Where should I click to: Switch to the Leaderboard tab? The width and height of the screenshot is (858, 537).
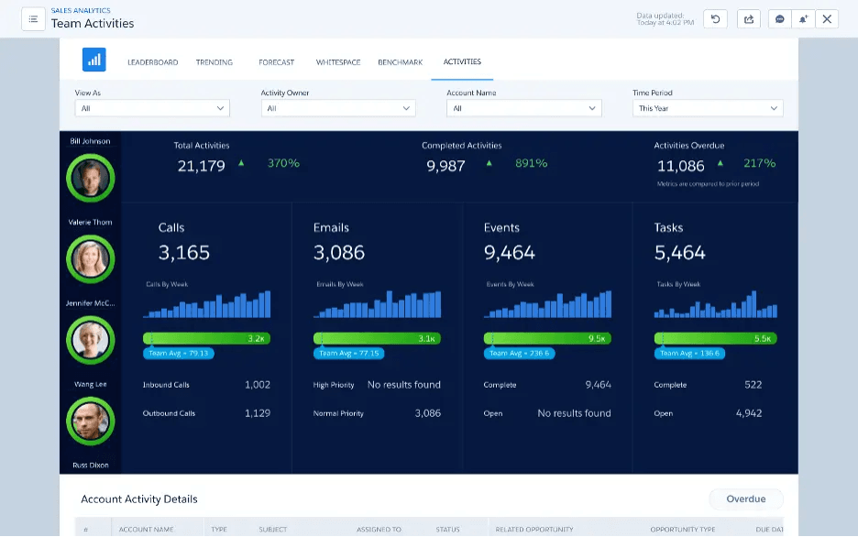152,62
